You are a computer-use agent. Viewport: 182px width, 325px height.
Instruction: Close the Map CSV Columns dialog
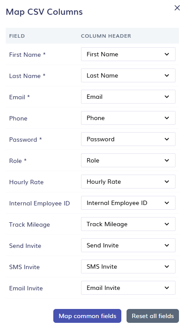(x=177, y=8)
